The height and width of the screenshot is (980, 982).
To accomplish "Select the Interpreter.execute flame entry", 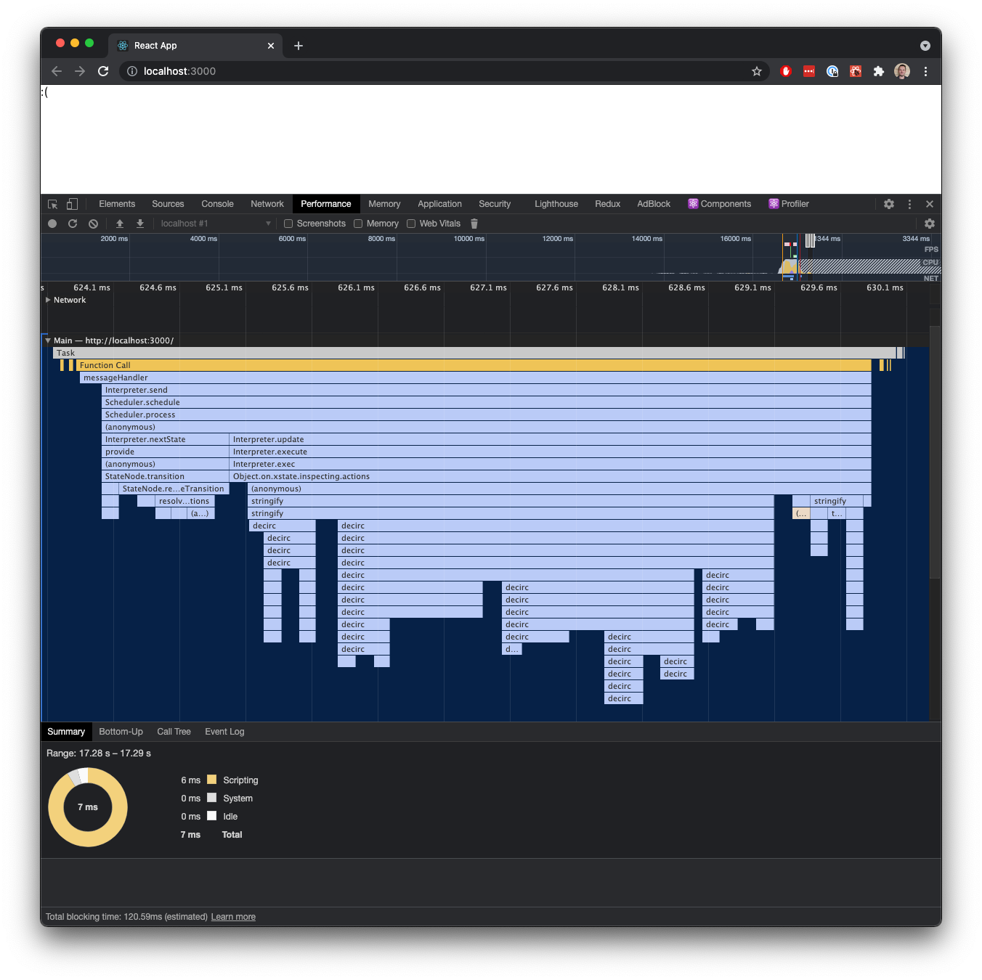I will (551, 452).
